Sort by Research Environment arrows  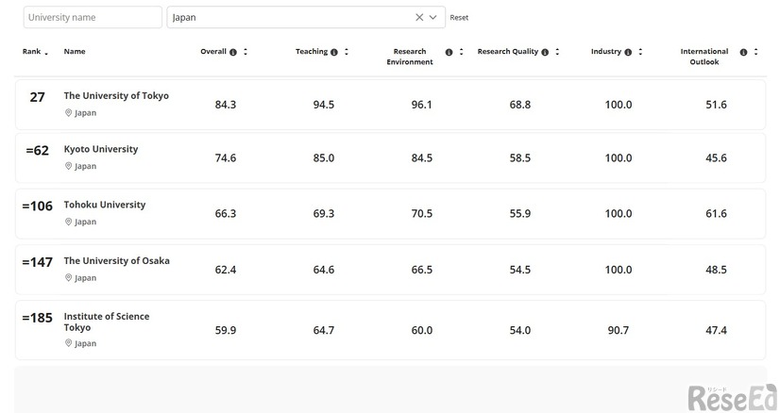point(461,52)
